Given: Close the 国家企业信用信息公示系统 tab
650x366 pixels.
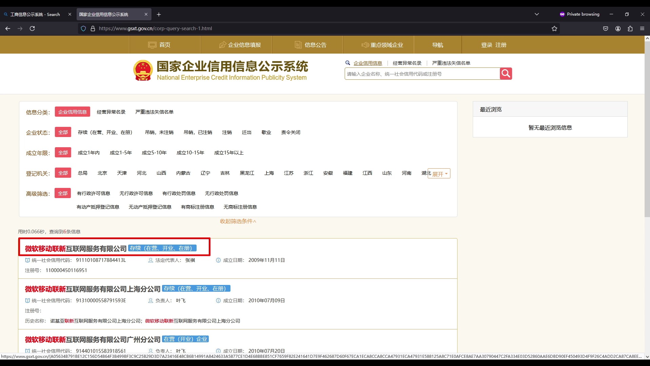Looking at the screenshot, I should coord(146,14).
